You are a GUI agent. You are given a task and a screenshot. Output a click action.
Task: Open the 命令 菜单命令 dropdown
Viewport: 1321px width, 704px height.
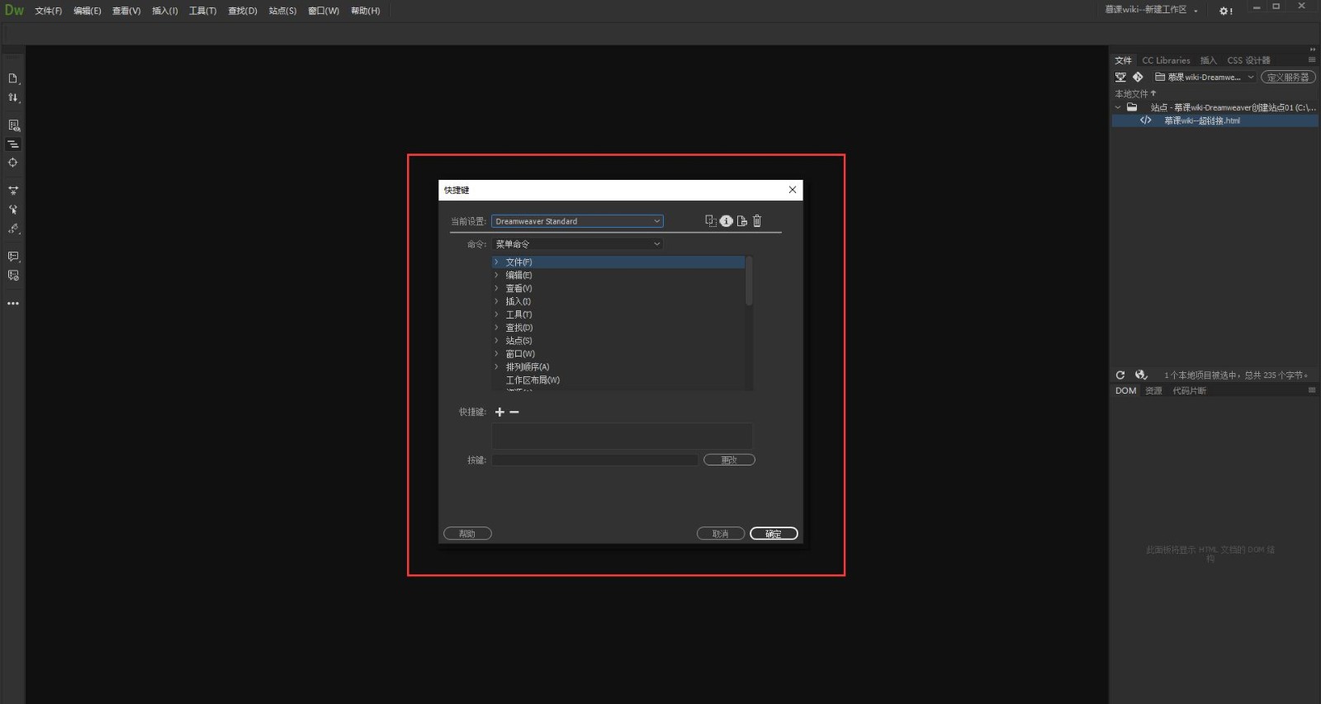[577, 244]
